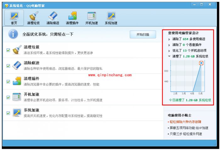Screen dimensions: 220x150
Task: Click the broom icon in 清理垃圾 row
Action: (x=17, y=50)
